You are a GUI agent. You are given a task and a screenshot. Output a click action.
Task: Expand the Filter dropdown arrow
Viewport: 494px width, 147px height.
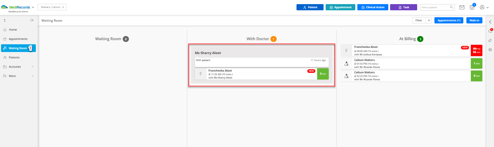[x=429, y=20]
